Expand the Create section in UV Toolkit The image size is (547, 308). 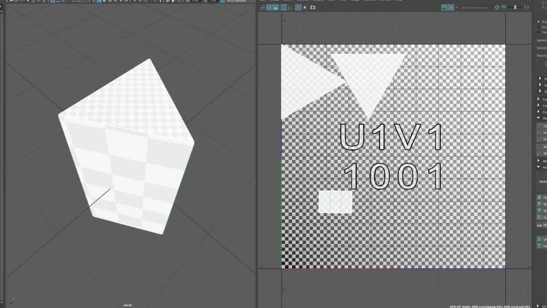[540, 105]
